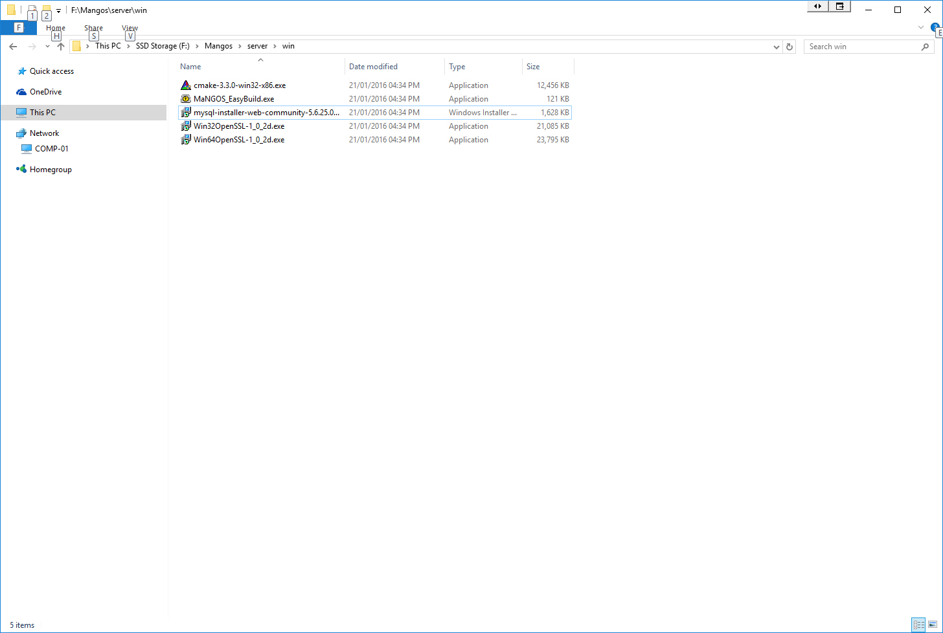The height and width of the screenshot is (633, 943).
Task: Click the folder icon in the address bar
Action: click(76, 47)
